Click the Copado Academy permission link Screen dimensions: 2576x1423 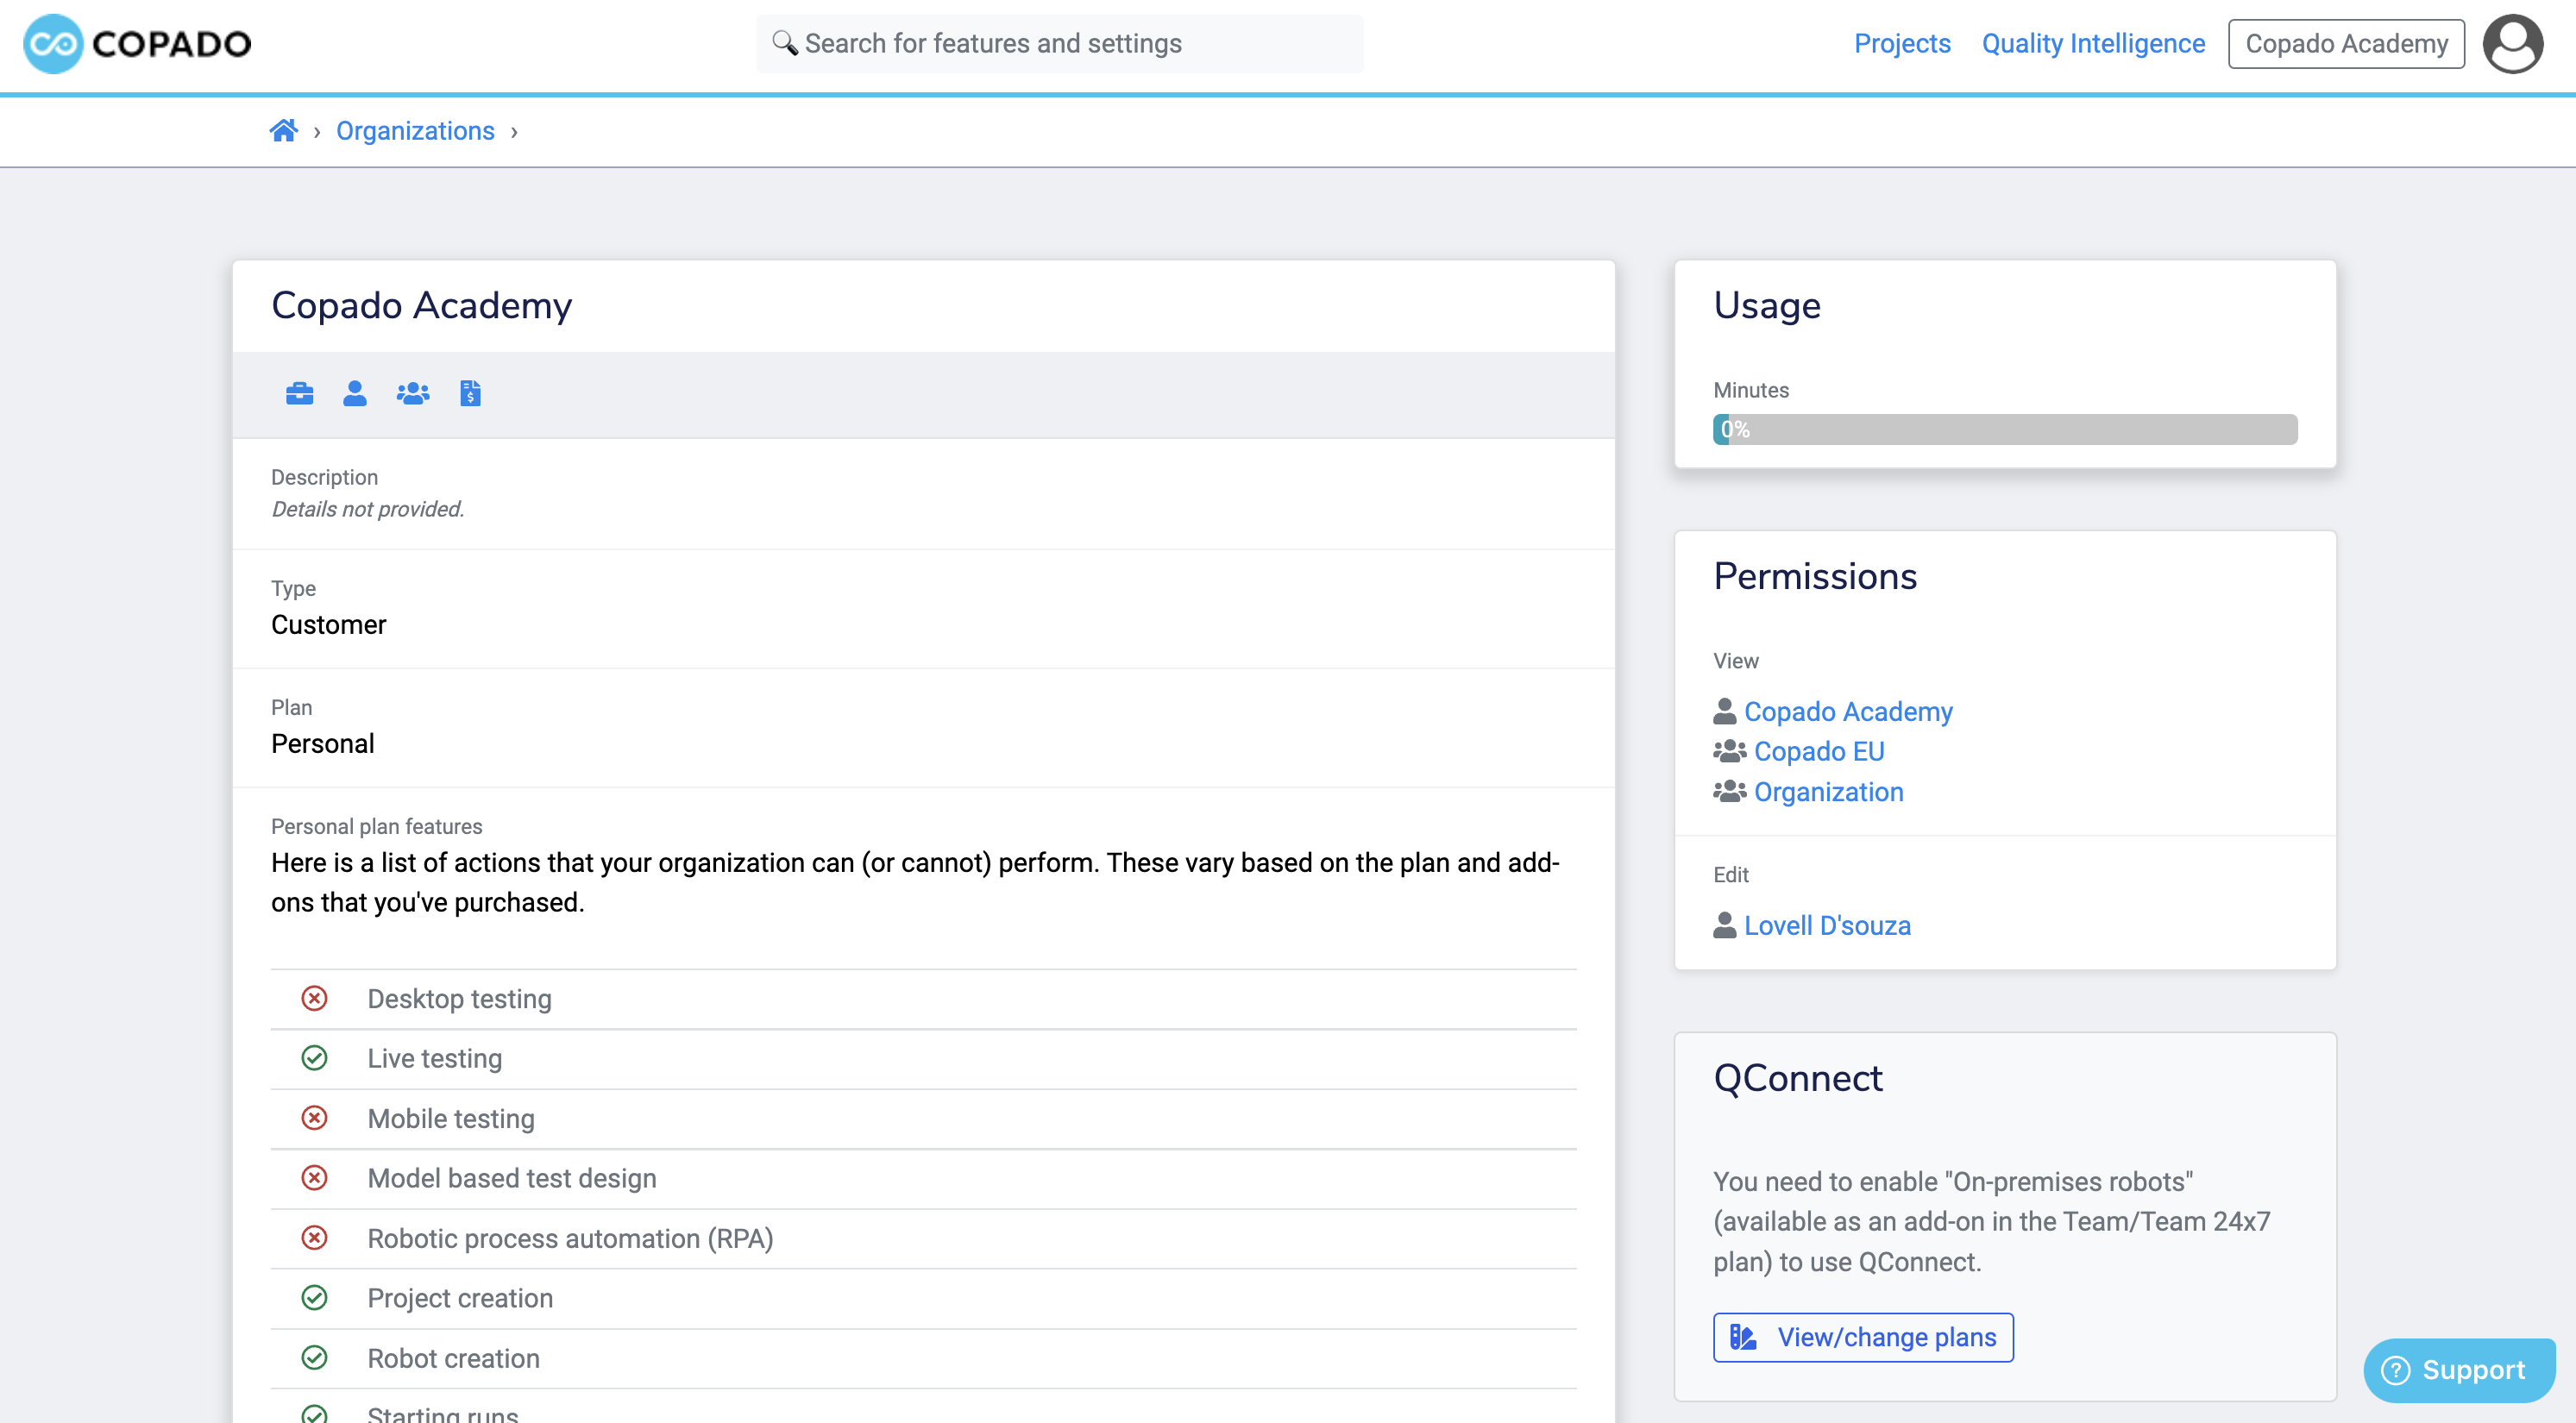tap(1849, 711)
